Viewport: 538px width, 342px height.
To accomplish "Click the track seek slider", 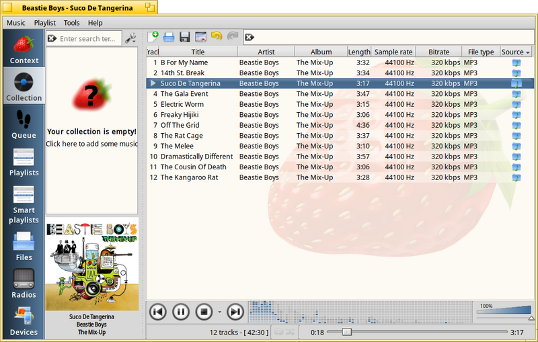I will [x=417, y=332].
